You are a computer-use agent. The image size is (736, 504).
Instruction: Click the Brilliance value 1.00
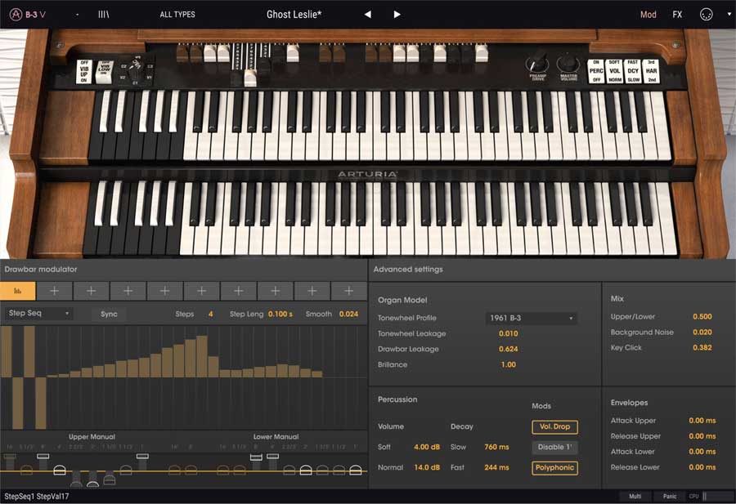pos(509,365)
